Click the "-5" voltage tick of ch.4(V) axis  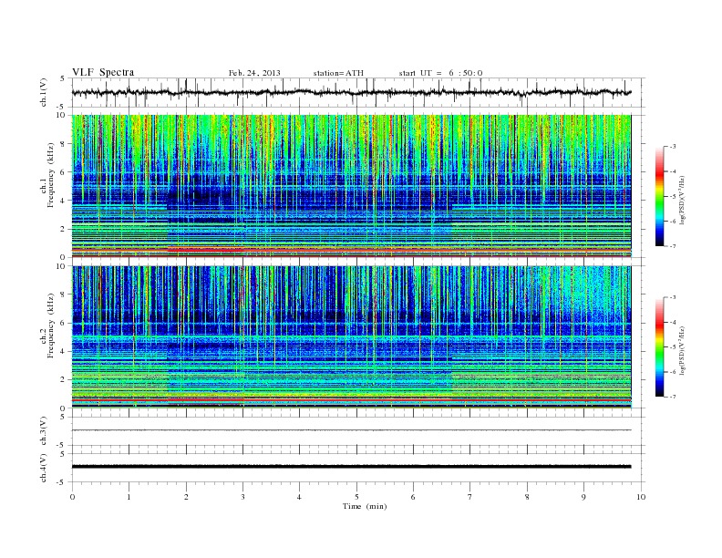pos(62,482)
